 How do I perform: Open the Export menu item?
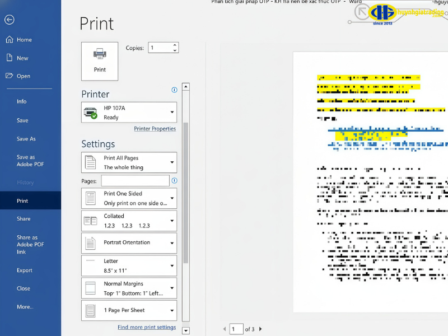point(25,270)
